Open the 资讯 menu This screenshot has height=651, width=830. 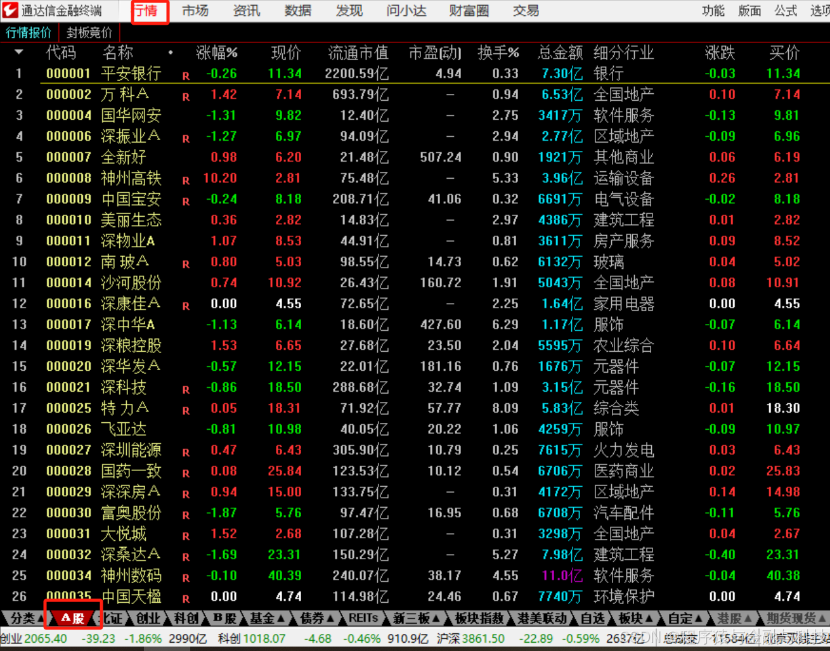click(x=247, y=11)
